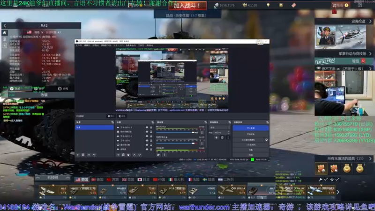Remove the transition with the trash icon

click(x=222, y=137)
